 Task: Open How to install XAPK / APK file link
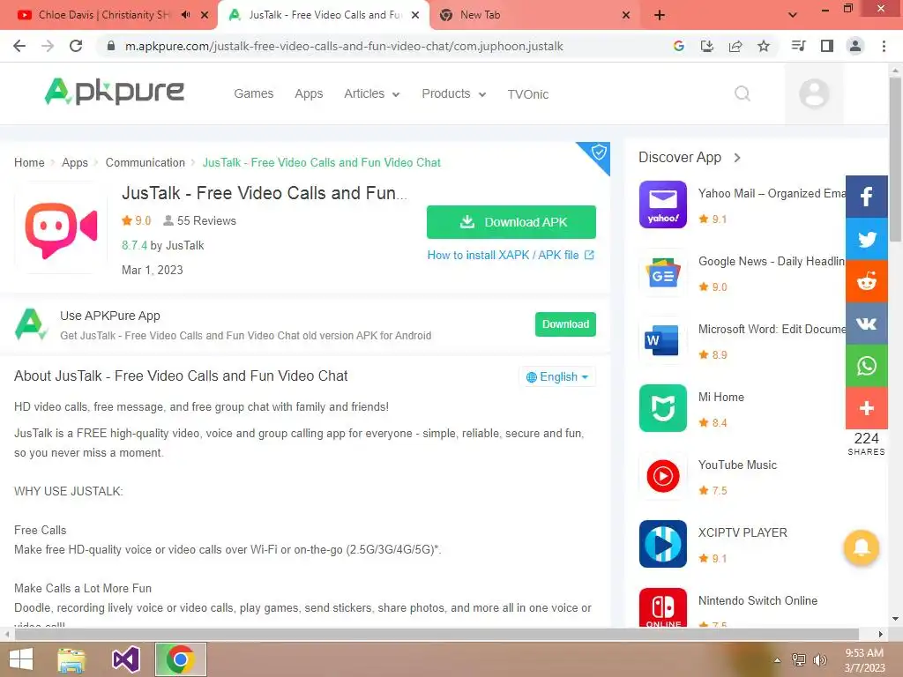pos(511,255)
